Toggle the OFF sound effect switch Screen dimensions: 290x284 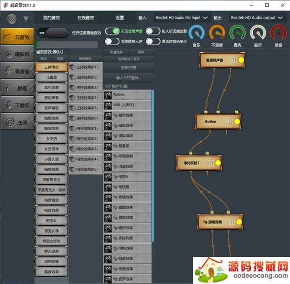coord(53,32)
